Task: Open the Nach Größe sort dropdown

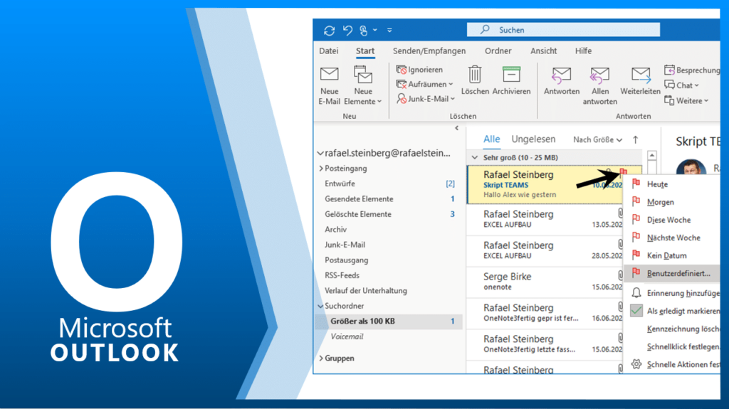Action: [x=597, y=140]
